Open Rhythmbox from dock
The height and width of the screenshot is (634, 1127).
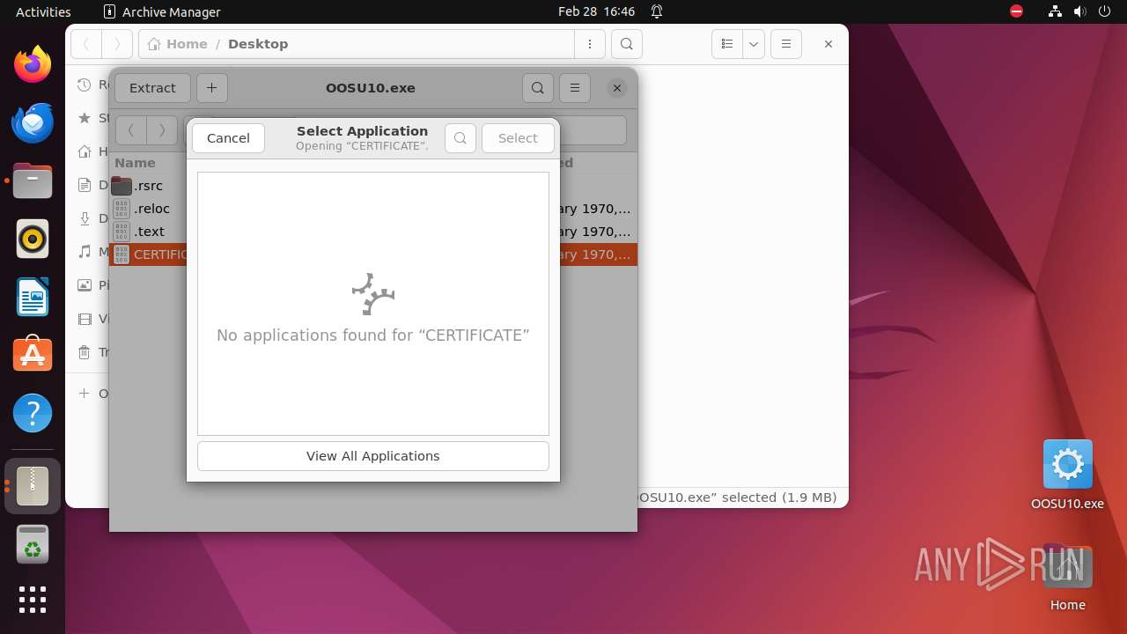[x=33, y=239]
